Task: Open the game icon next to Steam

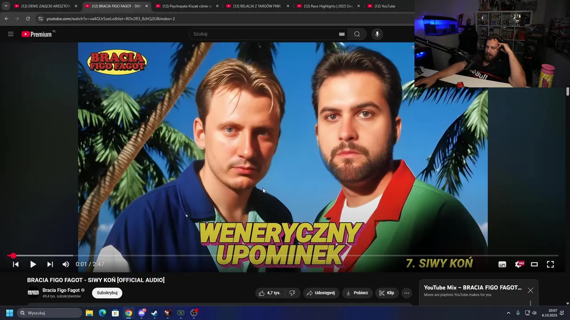Action: [167, 313]
